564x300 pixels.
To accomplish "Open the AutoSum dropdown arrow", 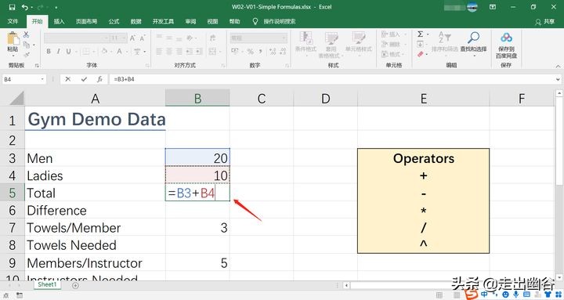I will [x=428, y=34].
